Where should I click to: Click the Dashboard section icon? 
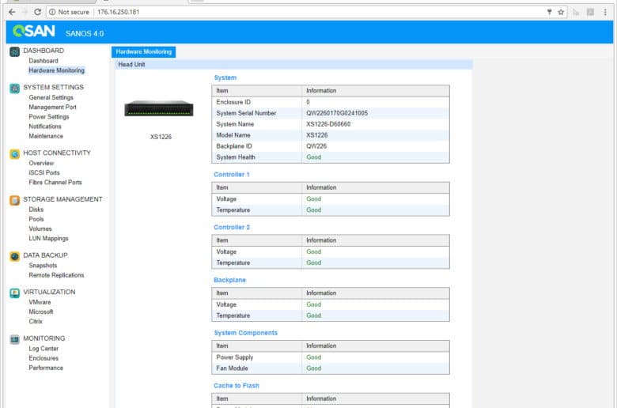(x=14, y=51)
